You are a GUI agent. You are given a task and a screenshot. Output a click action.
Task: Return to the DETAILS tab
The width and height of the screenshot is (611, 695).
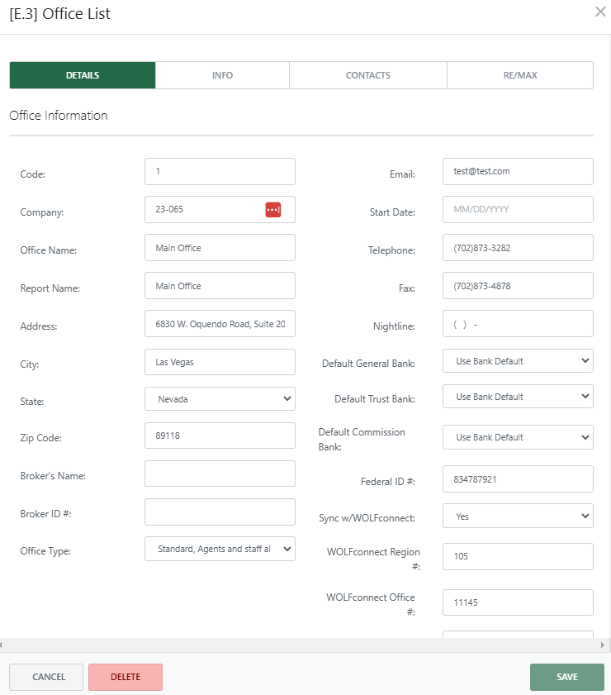point(82,74)
